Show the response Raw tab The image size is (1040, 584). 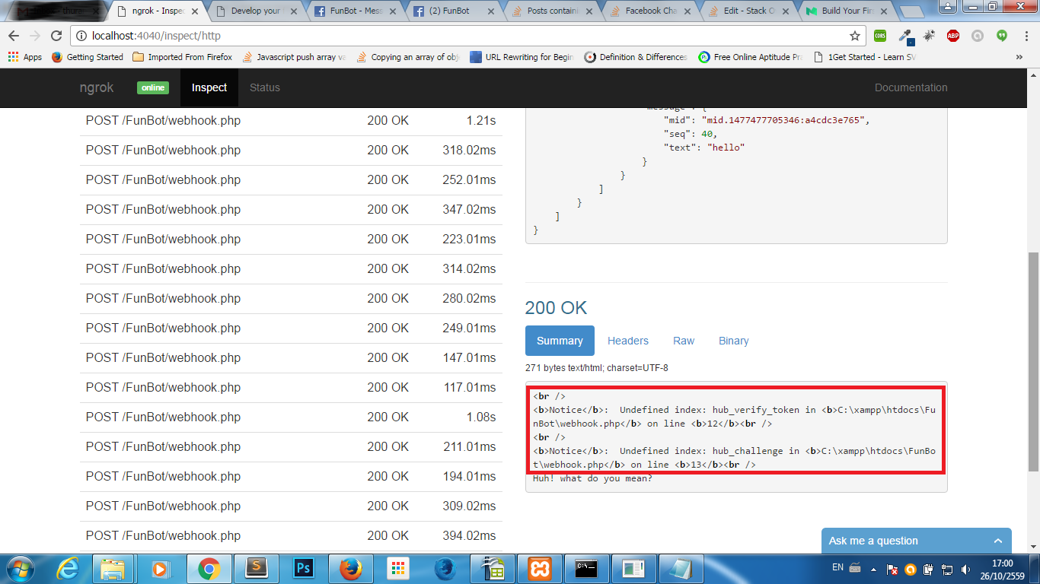[x=684, y=341]
